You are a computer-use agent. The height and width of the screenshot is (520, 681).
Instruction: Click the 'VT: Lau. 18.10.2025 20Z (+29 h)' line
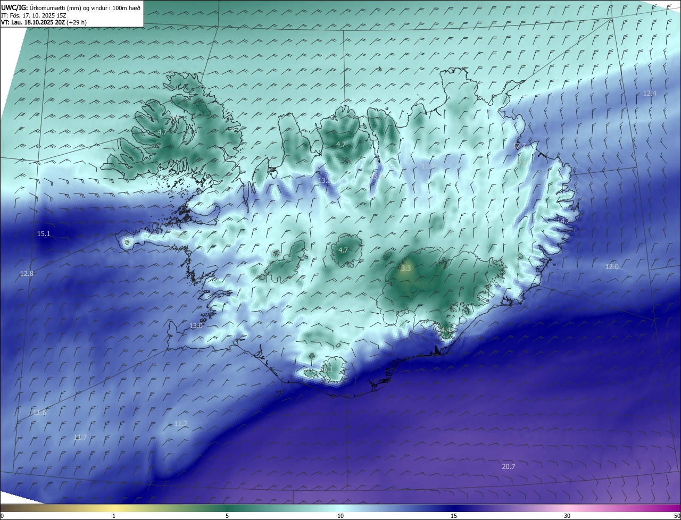click(44, 22)
